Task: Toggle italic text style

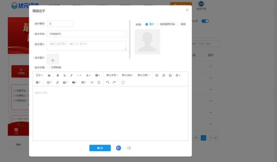Action: tap(71, 75)
